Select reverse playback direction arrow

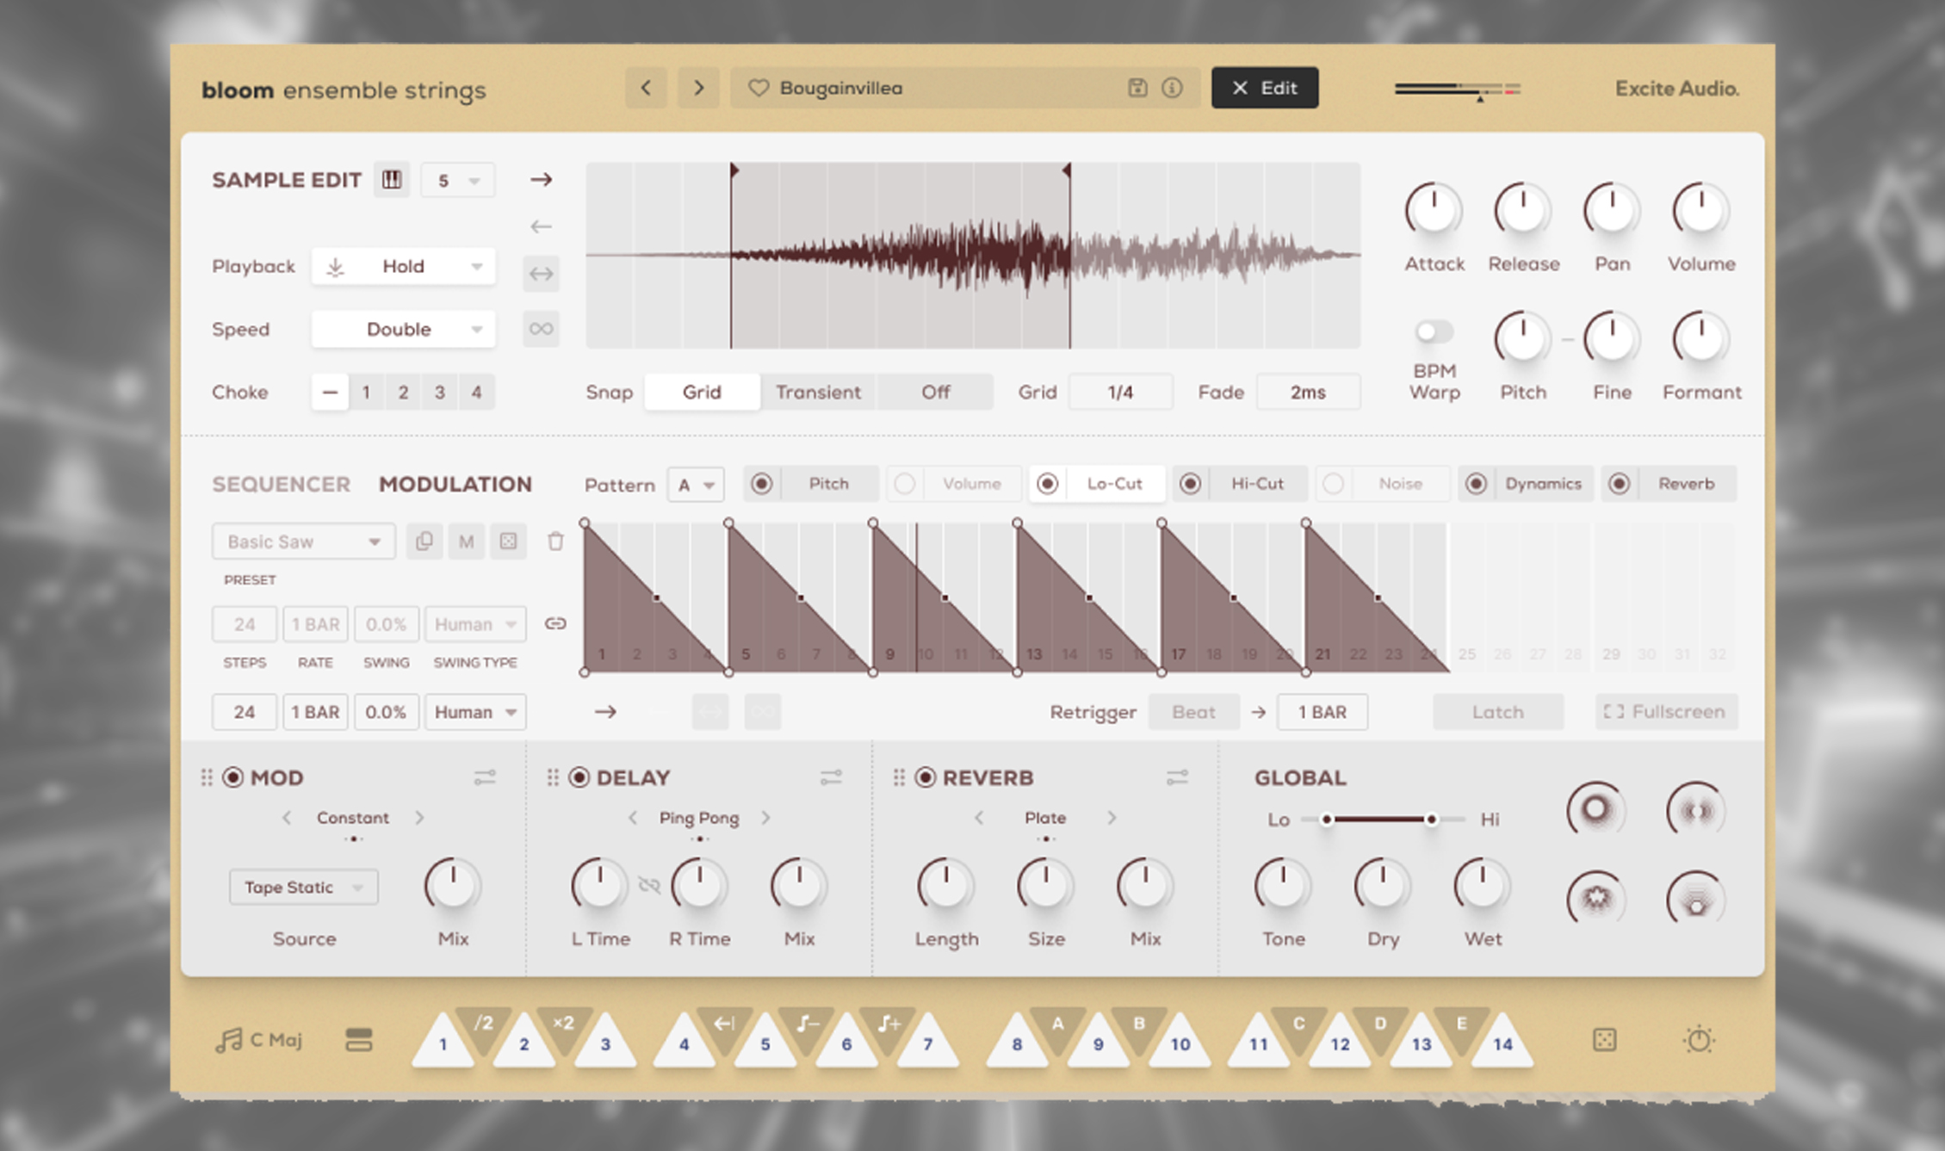tap(541, 226)
